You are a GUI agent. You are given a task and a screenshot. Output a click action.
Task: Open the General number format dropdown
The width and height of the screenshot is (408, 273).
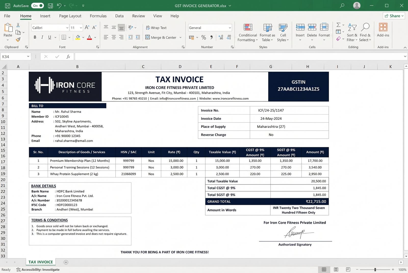tap(230, 28)
